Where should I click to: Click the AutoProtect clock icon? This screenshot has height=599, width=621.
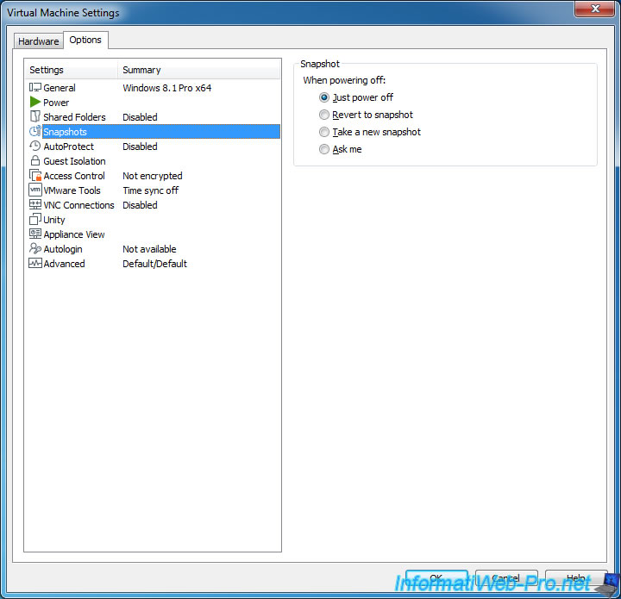point(35,147)
